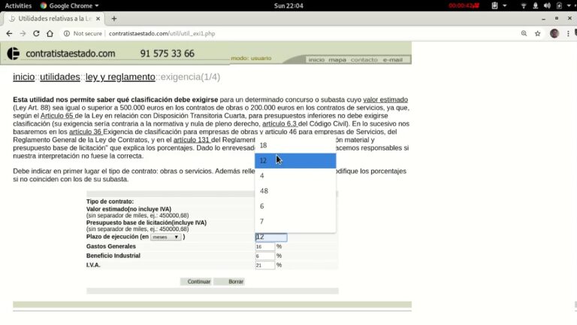Choose 48 from the autocomplete list
Viewport: 577px width, 325px height.
click(x=295, y=191)
